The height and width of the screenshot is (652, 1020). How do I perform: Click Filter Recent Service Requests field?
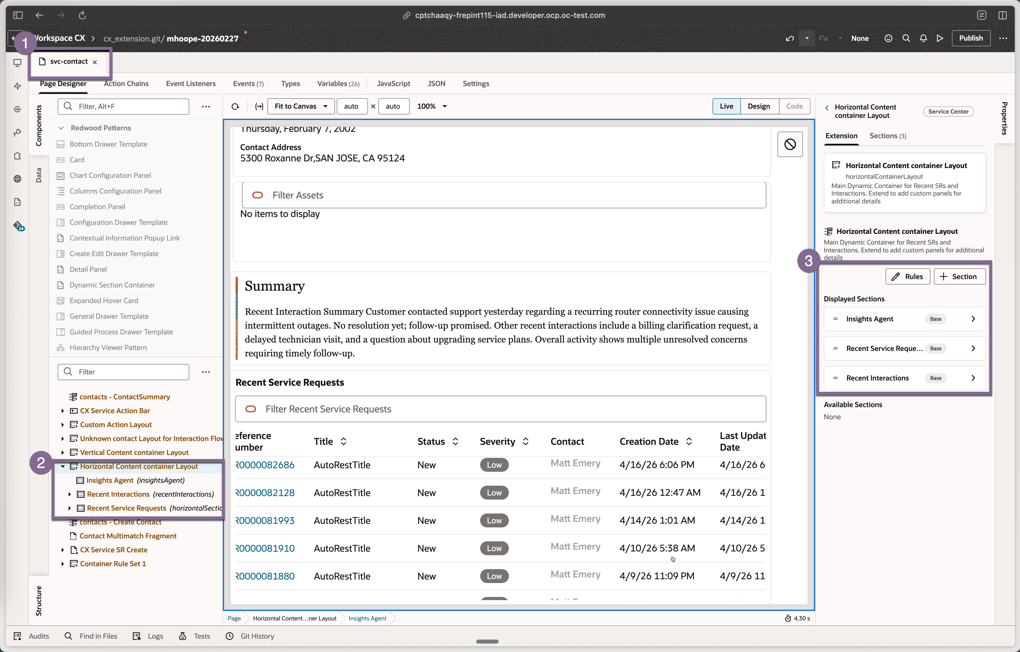(500, 409)
